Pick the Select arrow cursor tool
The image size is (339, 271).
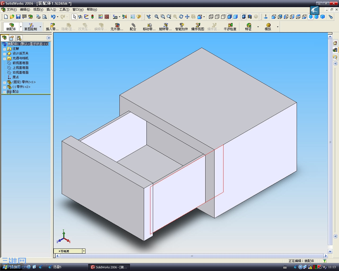74,17
